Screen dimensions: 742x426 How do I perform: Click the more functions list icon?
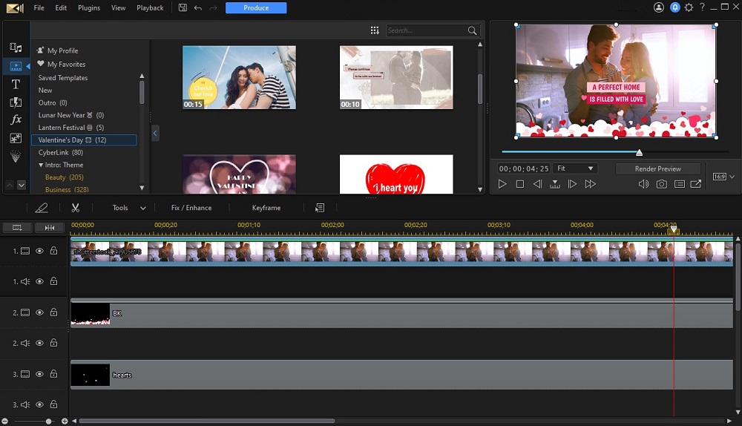[x=320, y=208]
